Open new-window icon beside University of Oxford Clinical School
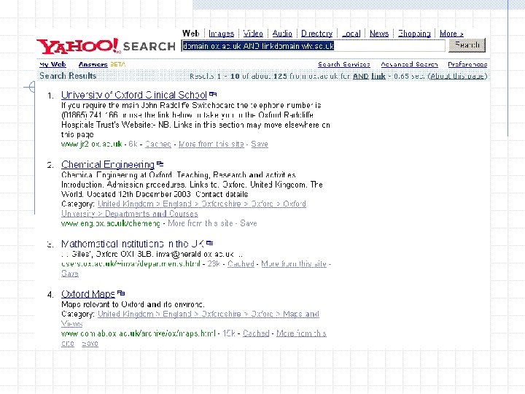This screenshot has width=525, height=394. [x=213, y=94]
